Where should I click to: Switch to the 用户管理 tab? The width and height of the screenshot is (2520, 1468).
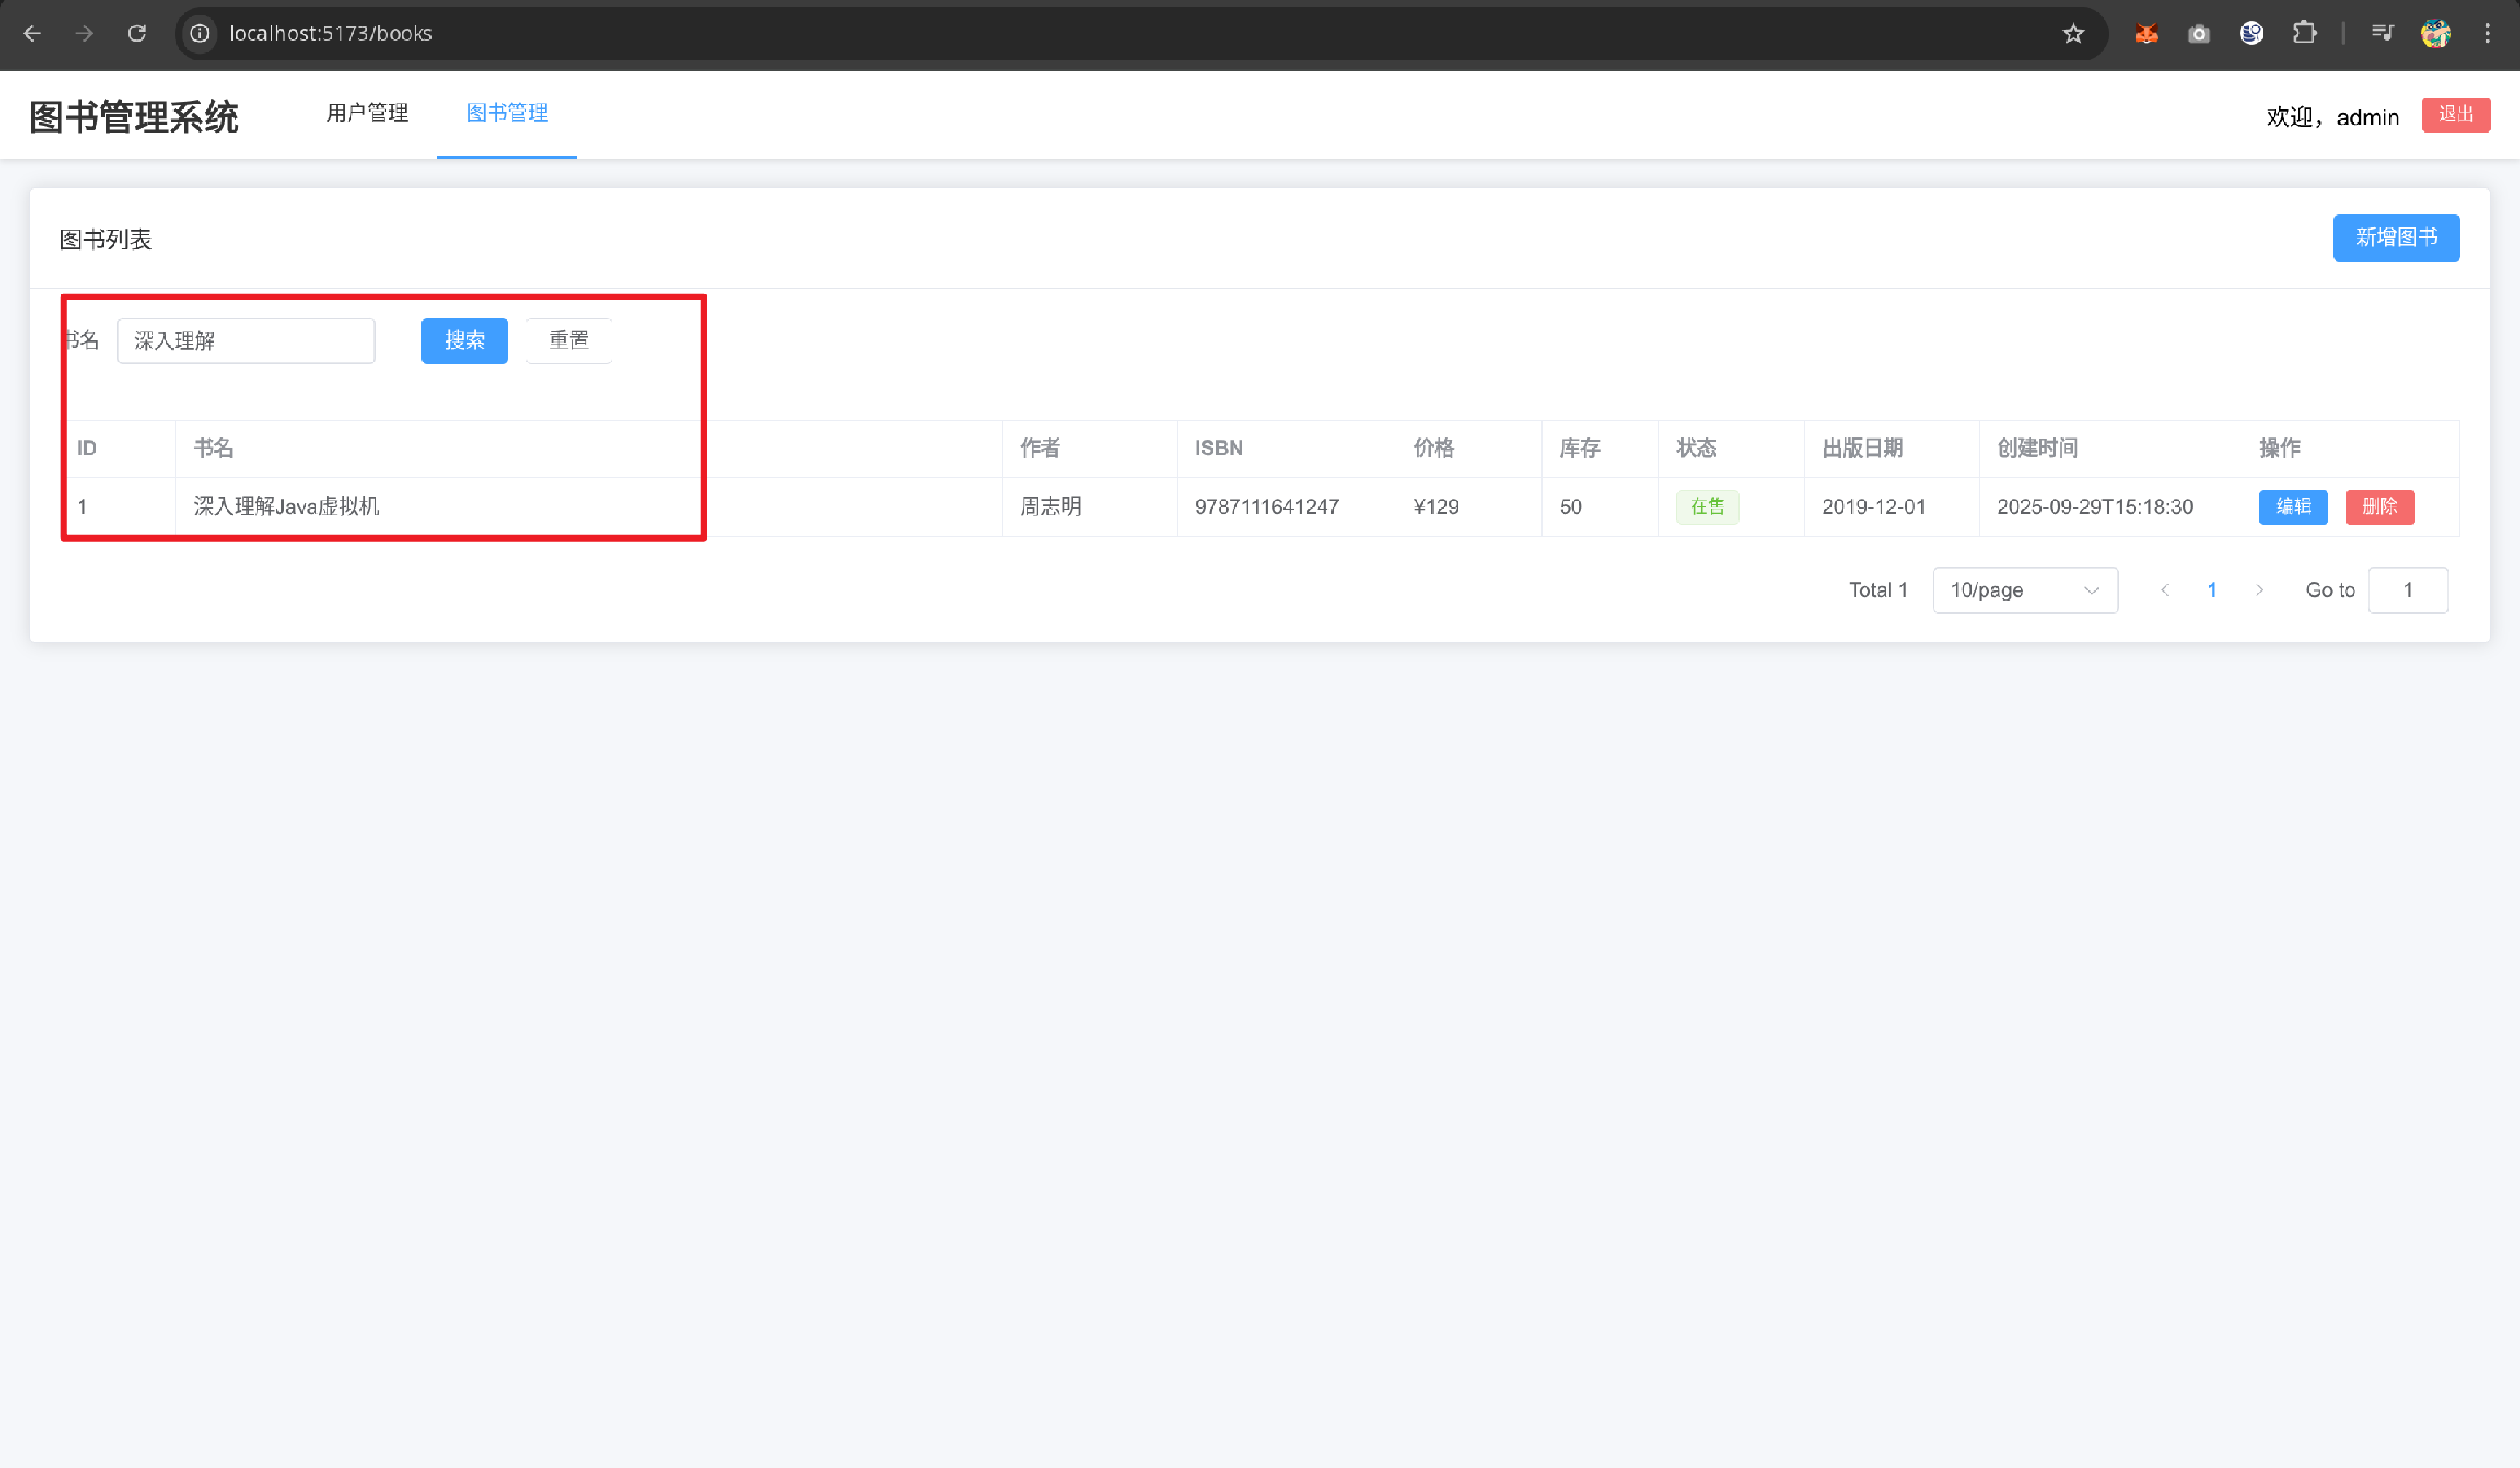pos(367,113)
